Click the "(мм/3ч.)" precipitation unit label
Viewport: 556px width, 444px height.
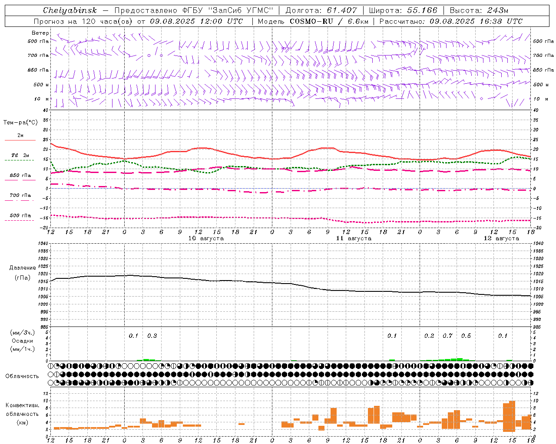coord(23,333)
